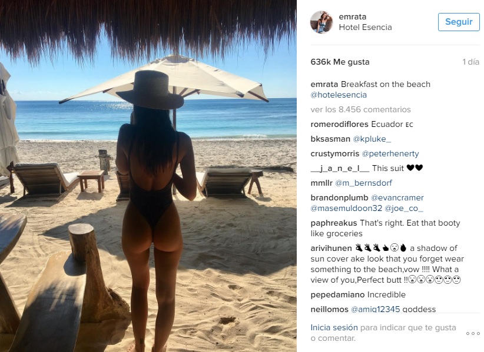Open the three-dot more options menu

pos(473,333)
